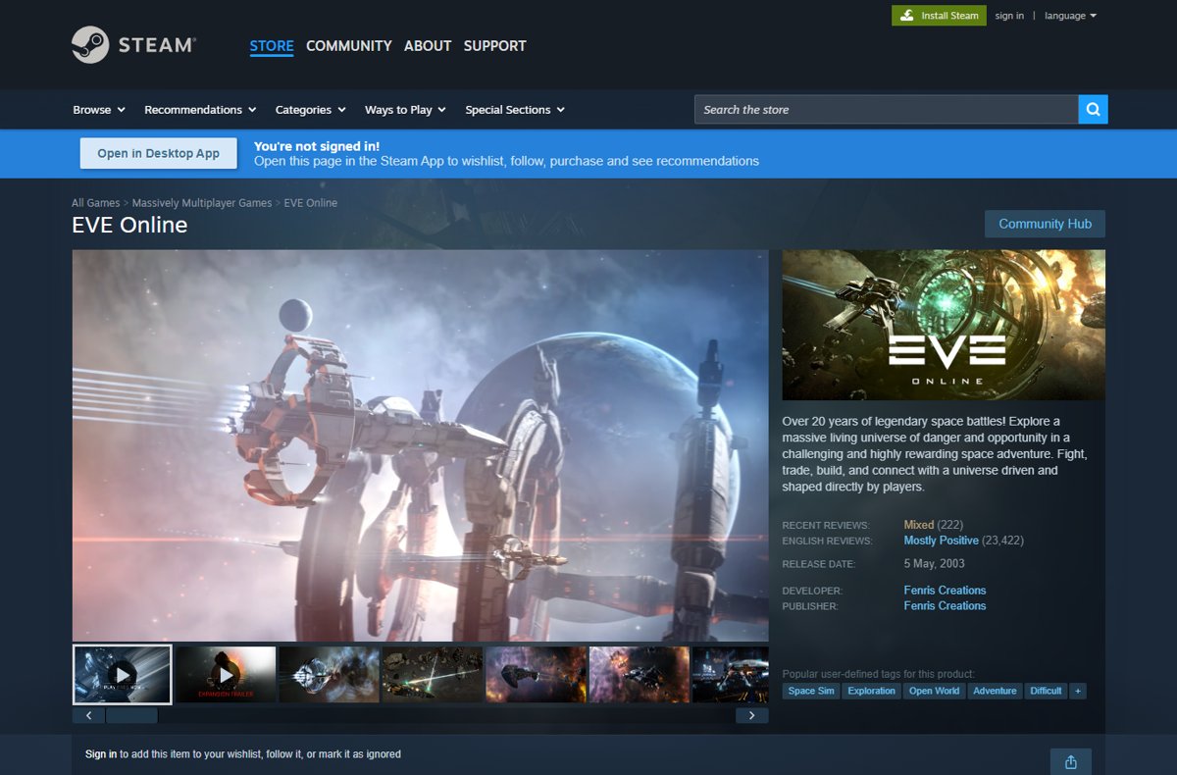1177x775 pixels.
Task: Open the Ways to Play dropdown
Action: pyautogui.click(x=405, y=110)
